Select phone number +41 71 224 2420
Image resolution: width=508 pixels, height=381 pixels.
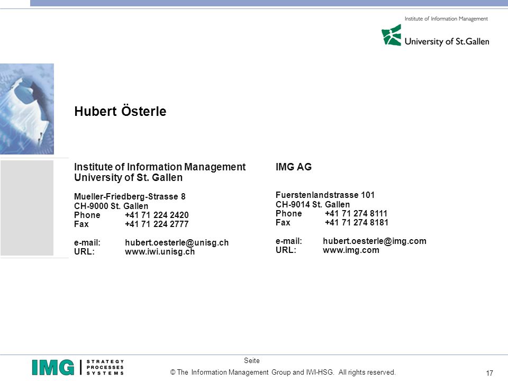click(x=157, y=215)
